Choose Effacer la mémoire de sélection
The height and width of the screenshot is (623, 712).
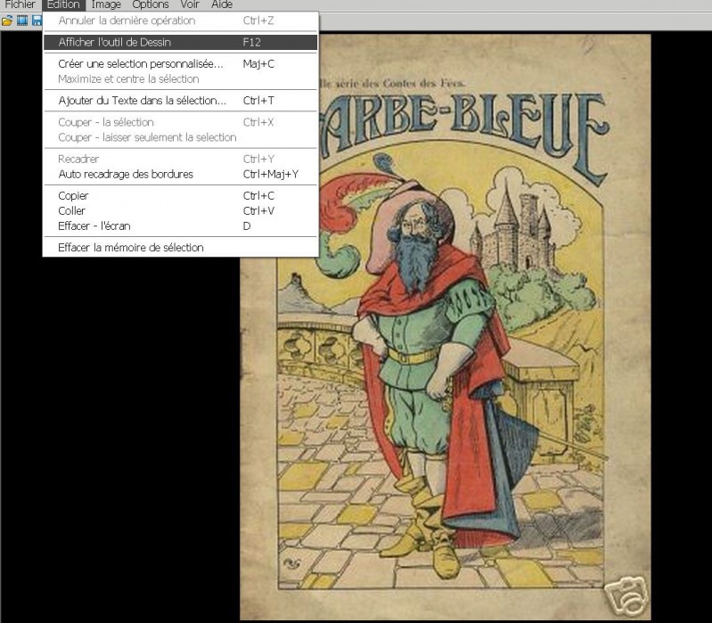(x=180, y=248)
